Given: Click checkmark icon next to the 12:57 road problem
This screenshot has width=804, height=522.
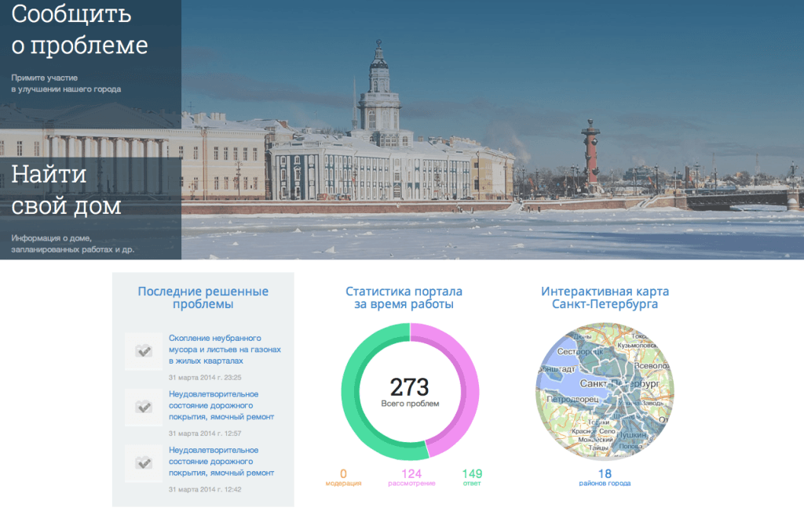Looking at the screenshot, I should coord(144,407).
